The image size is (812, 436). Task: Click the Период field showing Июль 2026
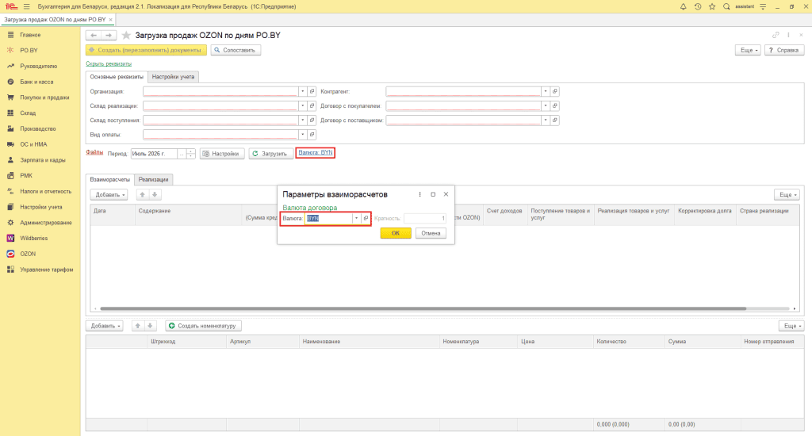pyautogui.click(x=154, y=154)
